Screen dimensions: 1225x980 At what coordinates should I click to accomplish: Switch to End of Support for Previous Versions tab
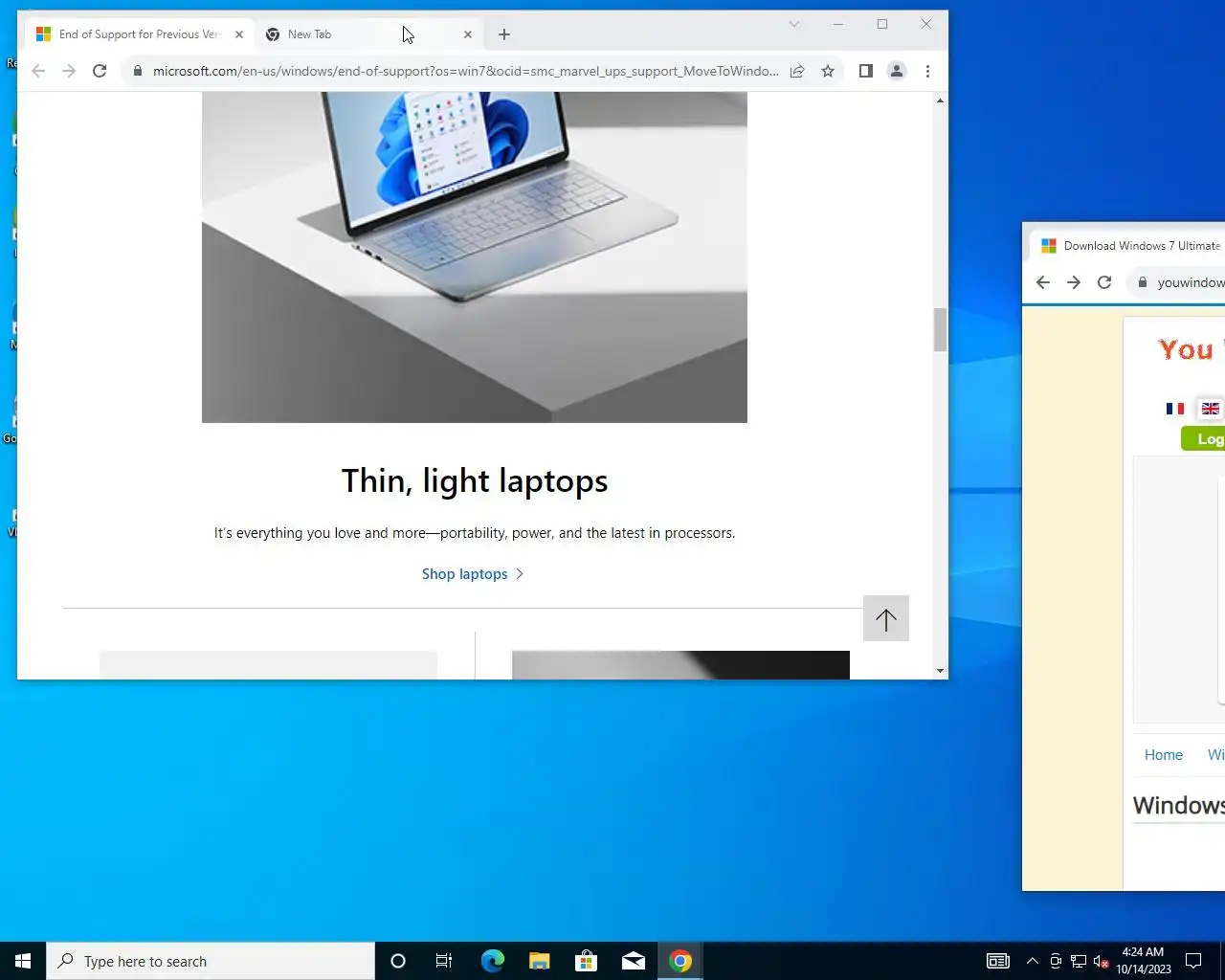click(x=140, y=34)
